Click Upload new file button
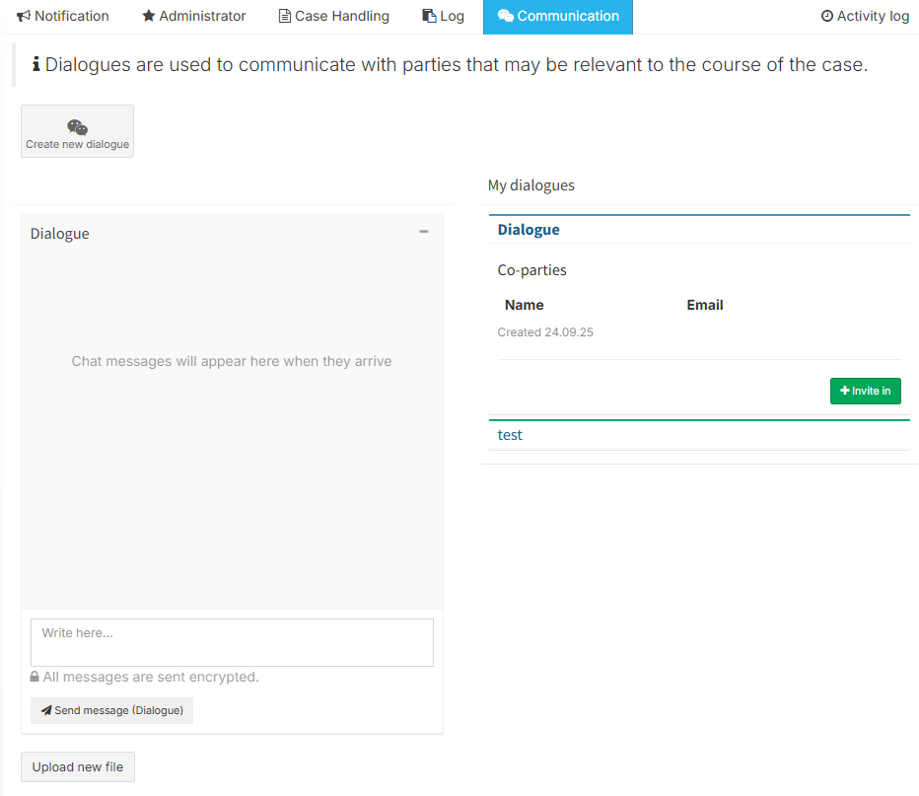Image resolution: width=919 pixels, height=796 pixels. coord(78,767)
